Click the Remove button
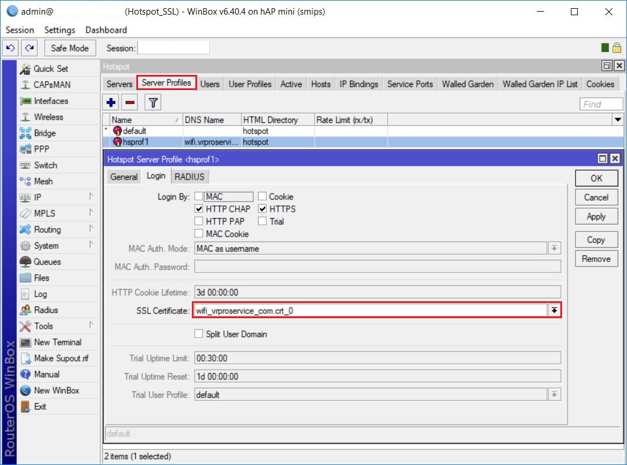Viewport: 627px width, 465px height. coord(596,259)
